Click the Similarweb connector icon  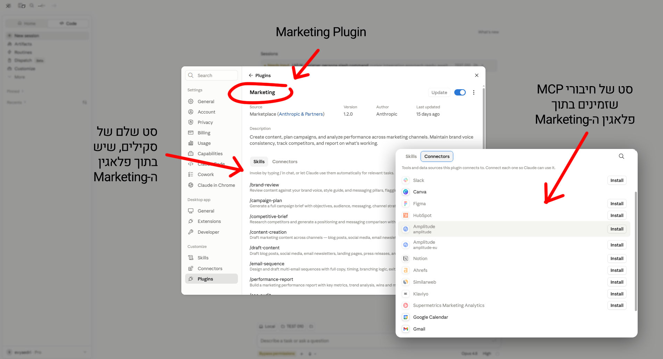(406, 282)
